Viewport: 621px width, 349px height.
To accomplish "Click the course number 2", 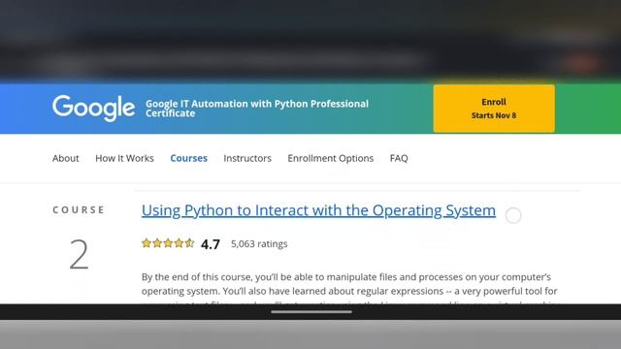I will [79, 255].
